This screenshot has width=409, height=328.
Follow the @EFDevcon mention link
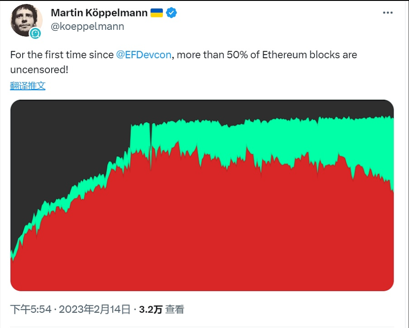pyautogui.click(x=143, y=55)
